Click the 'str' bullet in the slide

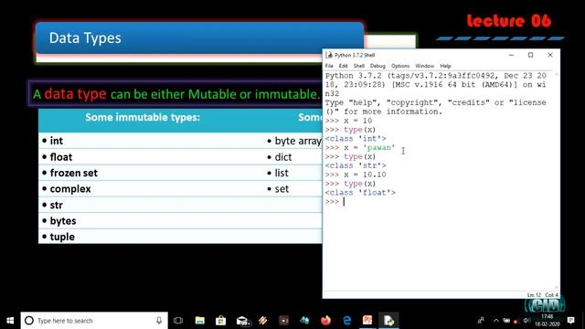(x=52, y=205)
